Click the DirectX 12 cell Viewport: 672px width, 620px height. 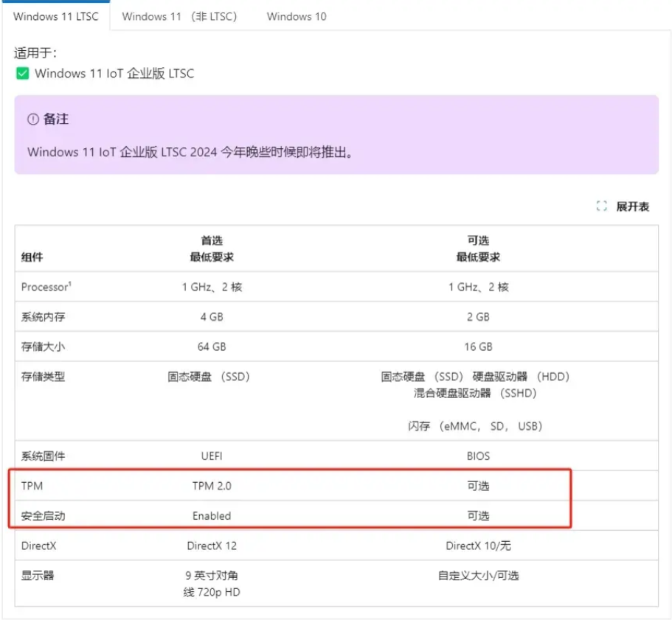212,546
